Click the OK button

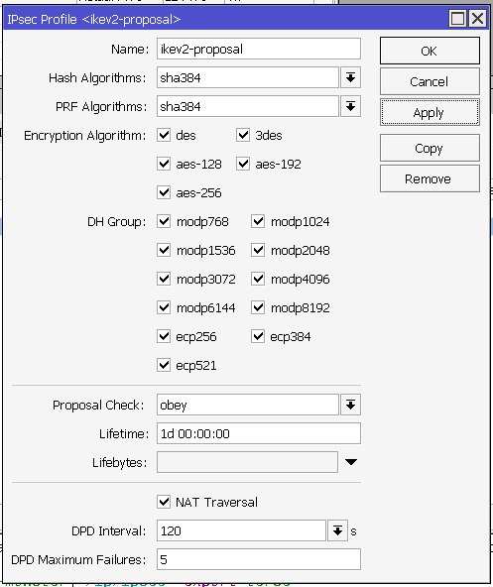coord(430,51)
